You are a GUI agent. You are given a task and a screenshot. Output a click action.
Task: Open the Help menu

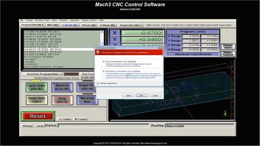pyautogui.click(x=101, y=20)
